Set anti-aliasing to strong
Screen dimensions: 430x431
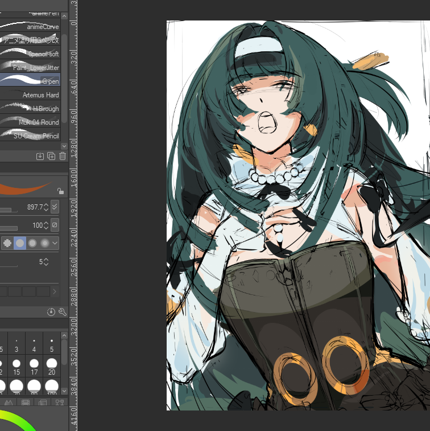tap(45, 243)
